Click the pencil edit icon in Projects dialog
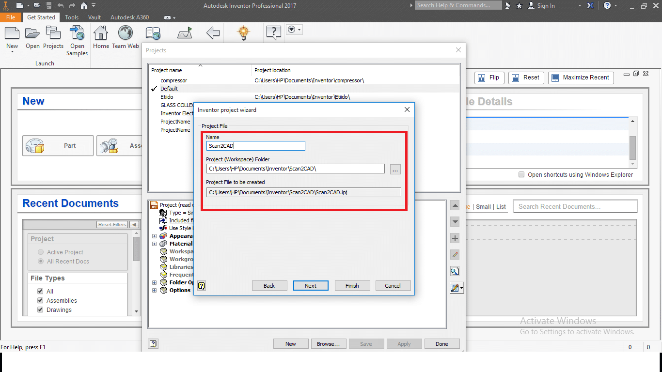Viewport: 662px width, 372px height. 455,254
